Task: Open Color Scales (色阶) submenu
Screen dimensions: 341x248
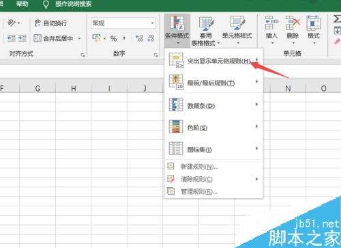Action: [213, 127]
